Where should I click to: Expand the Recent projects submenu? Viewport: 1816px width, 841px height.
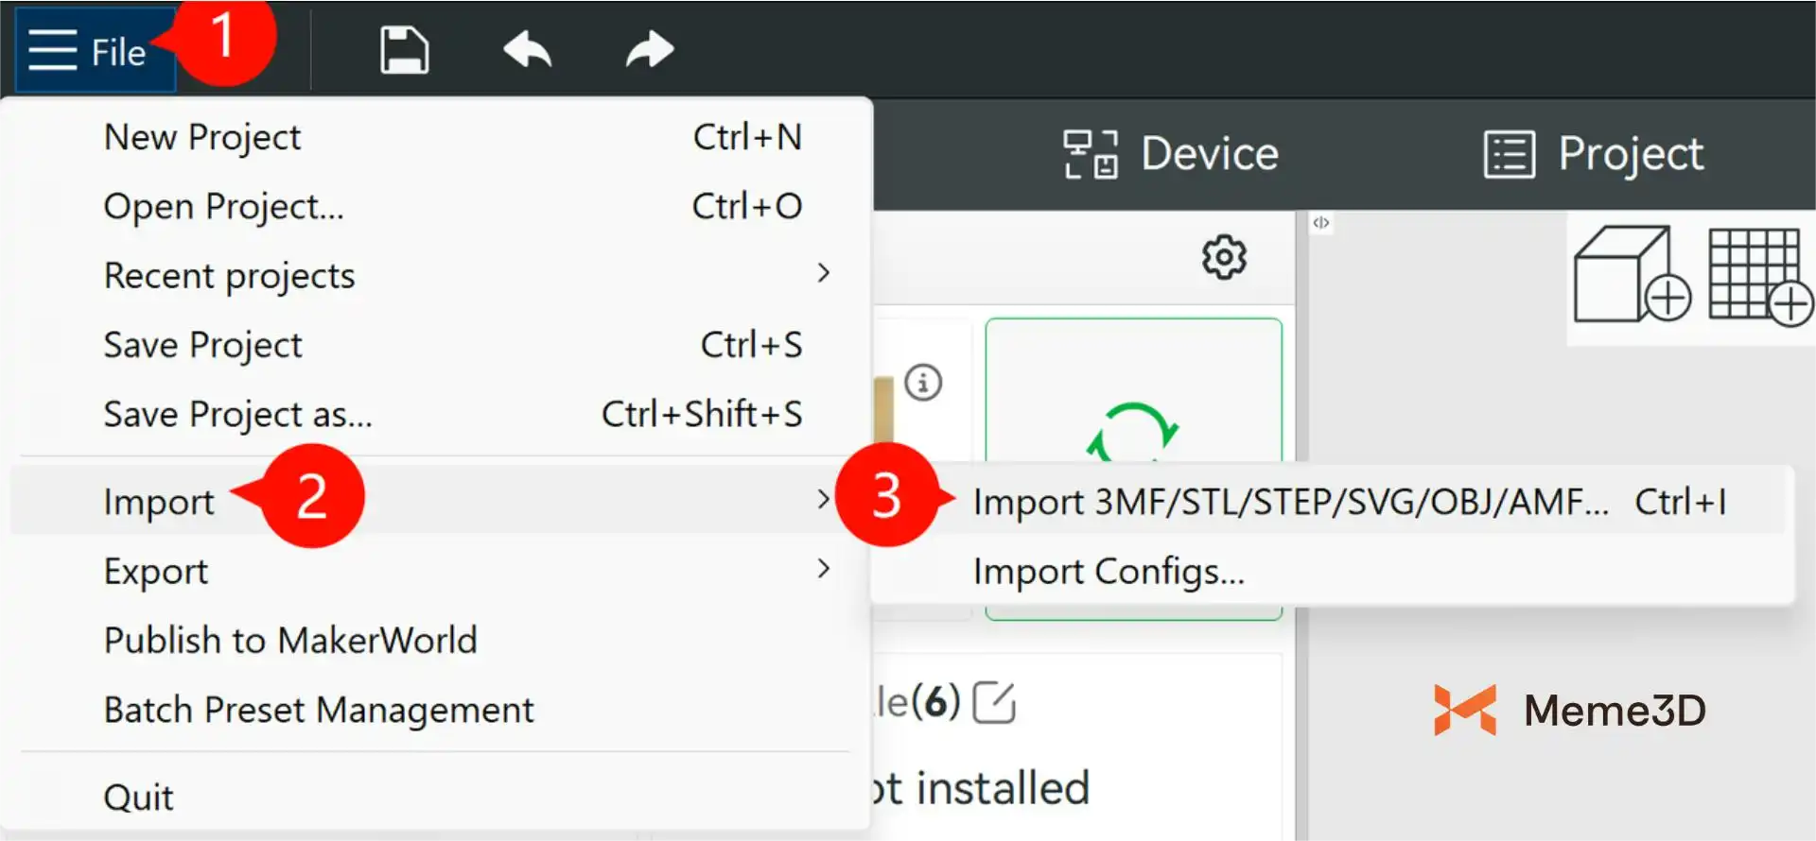(823, 275)
